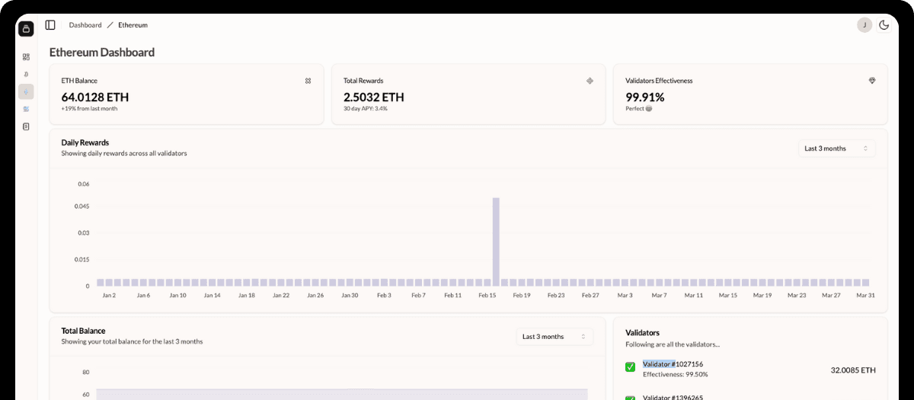Viewport: 914px width, 400px height.
Task: Click the 2.5032 ETH rewards value
Action: coord(374,97)
